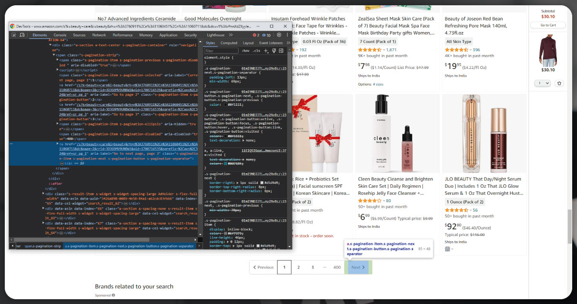Click the trash icon under cart item

point(559,83)
